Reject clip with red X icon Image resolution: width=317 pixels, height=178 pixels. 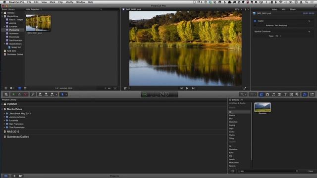(x=25, y=94)
